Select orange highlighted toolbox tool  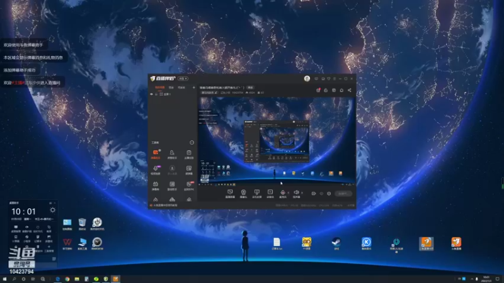(x=156, y=154)
